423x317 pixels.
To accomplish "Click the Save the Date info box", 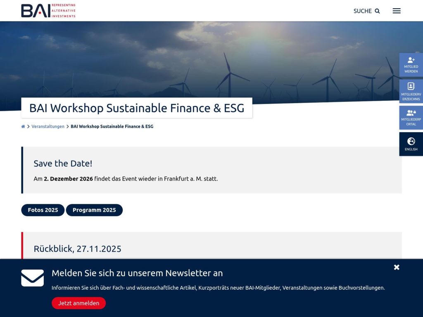I will point(211,170).
